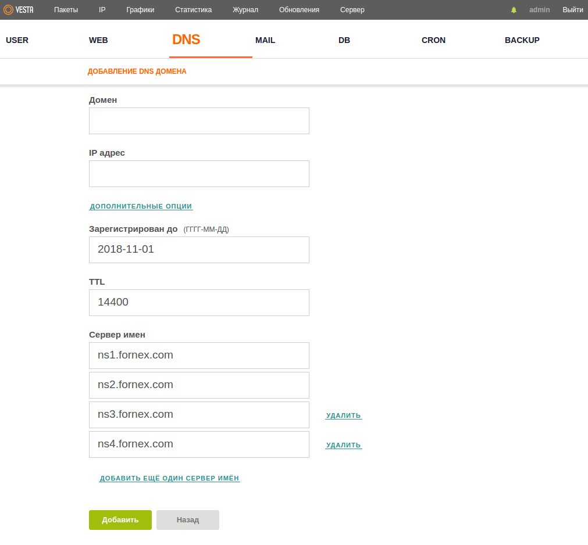This screenshot has width=588, height=545.
Task: Edit the ns4.fornex.com name server field
Action: pos(199,444)
